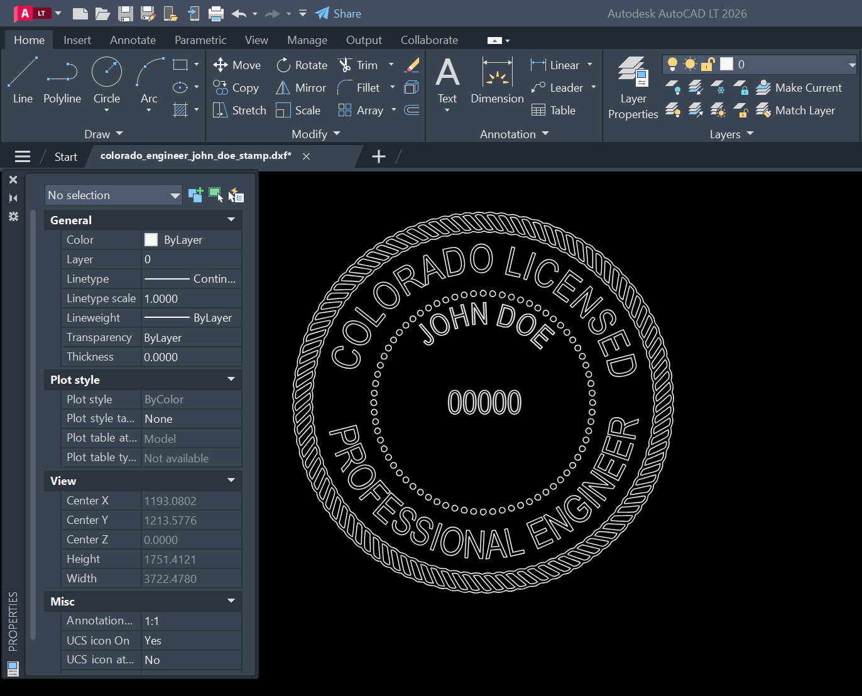Click the Share button
The image size is (862, 696).
[338, 13]
